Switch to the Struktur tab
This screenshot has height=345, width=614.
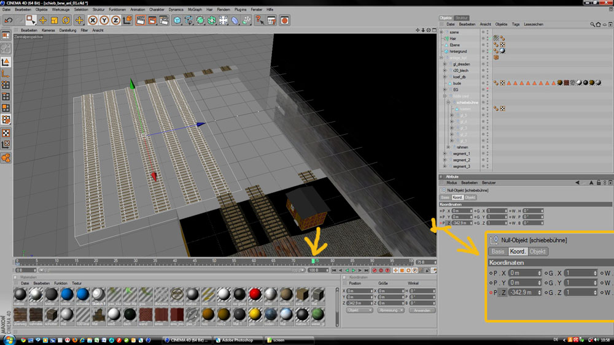click(462, 18)
